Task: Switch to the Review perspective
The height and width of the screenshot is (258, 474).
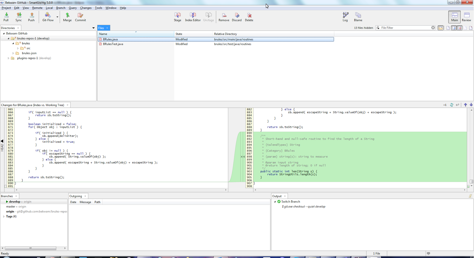Action: tap(467, 17)
